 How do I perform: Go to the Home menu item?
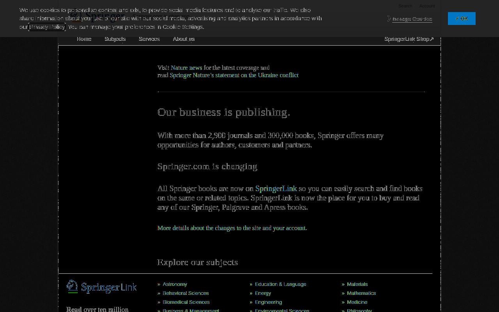[x=84, y=39]
